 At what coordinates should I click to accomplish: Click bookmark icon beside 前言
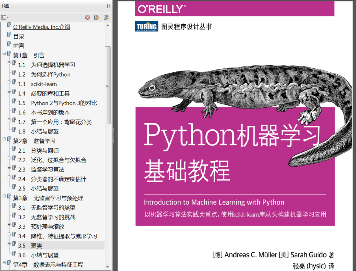pyautogui.click(x=9, y=44)
